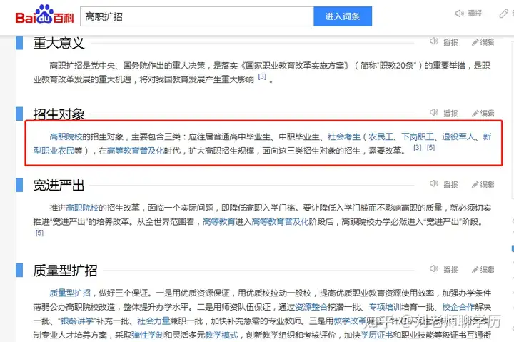Open reference [5] below the 宽进严出 paragraph
514x342 pixels.
click(x=39, y=233)
